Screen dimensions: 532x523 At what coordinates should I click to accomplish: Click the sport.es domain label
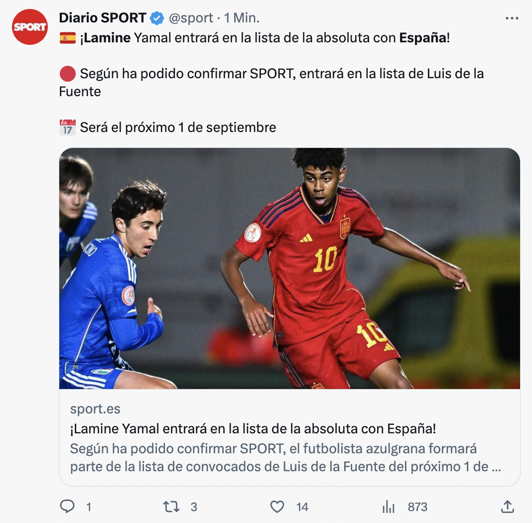(x=95, y=409)
